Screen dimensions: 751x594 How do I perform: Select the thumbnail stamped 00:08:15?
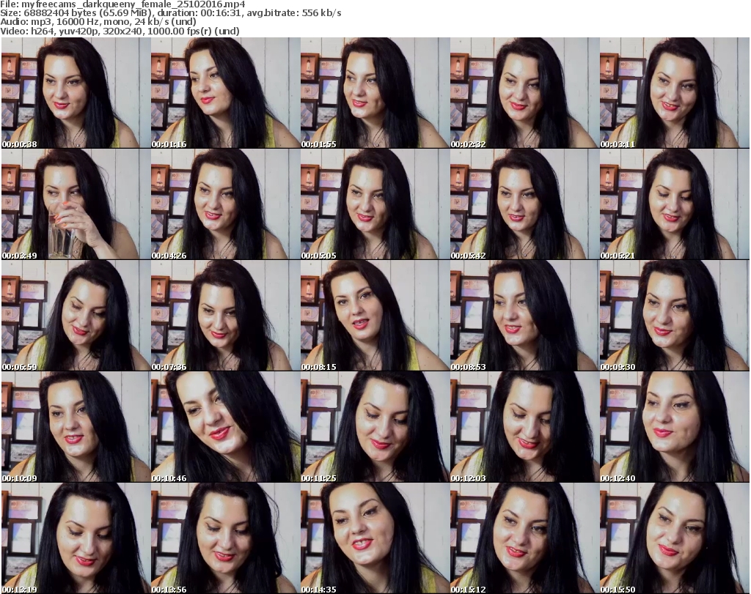pos(375,316)
